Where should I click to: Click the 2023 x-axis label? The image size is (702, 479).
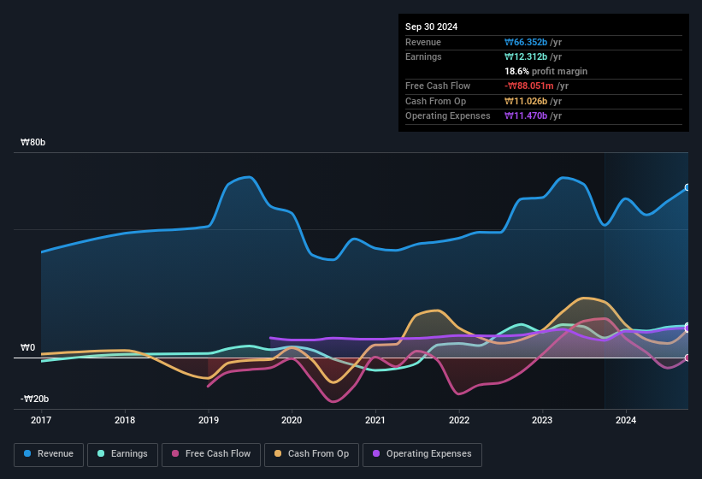[x=542, y=420]
